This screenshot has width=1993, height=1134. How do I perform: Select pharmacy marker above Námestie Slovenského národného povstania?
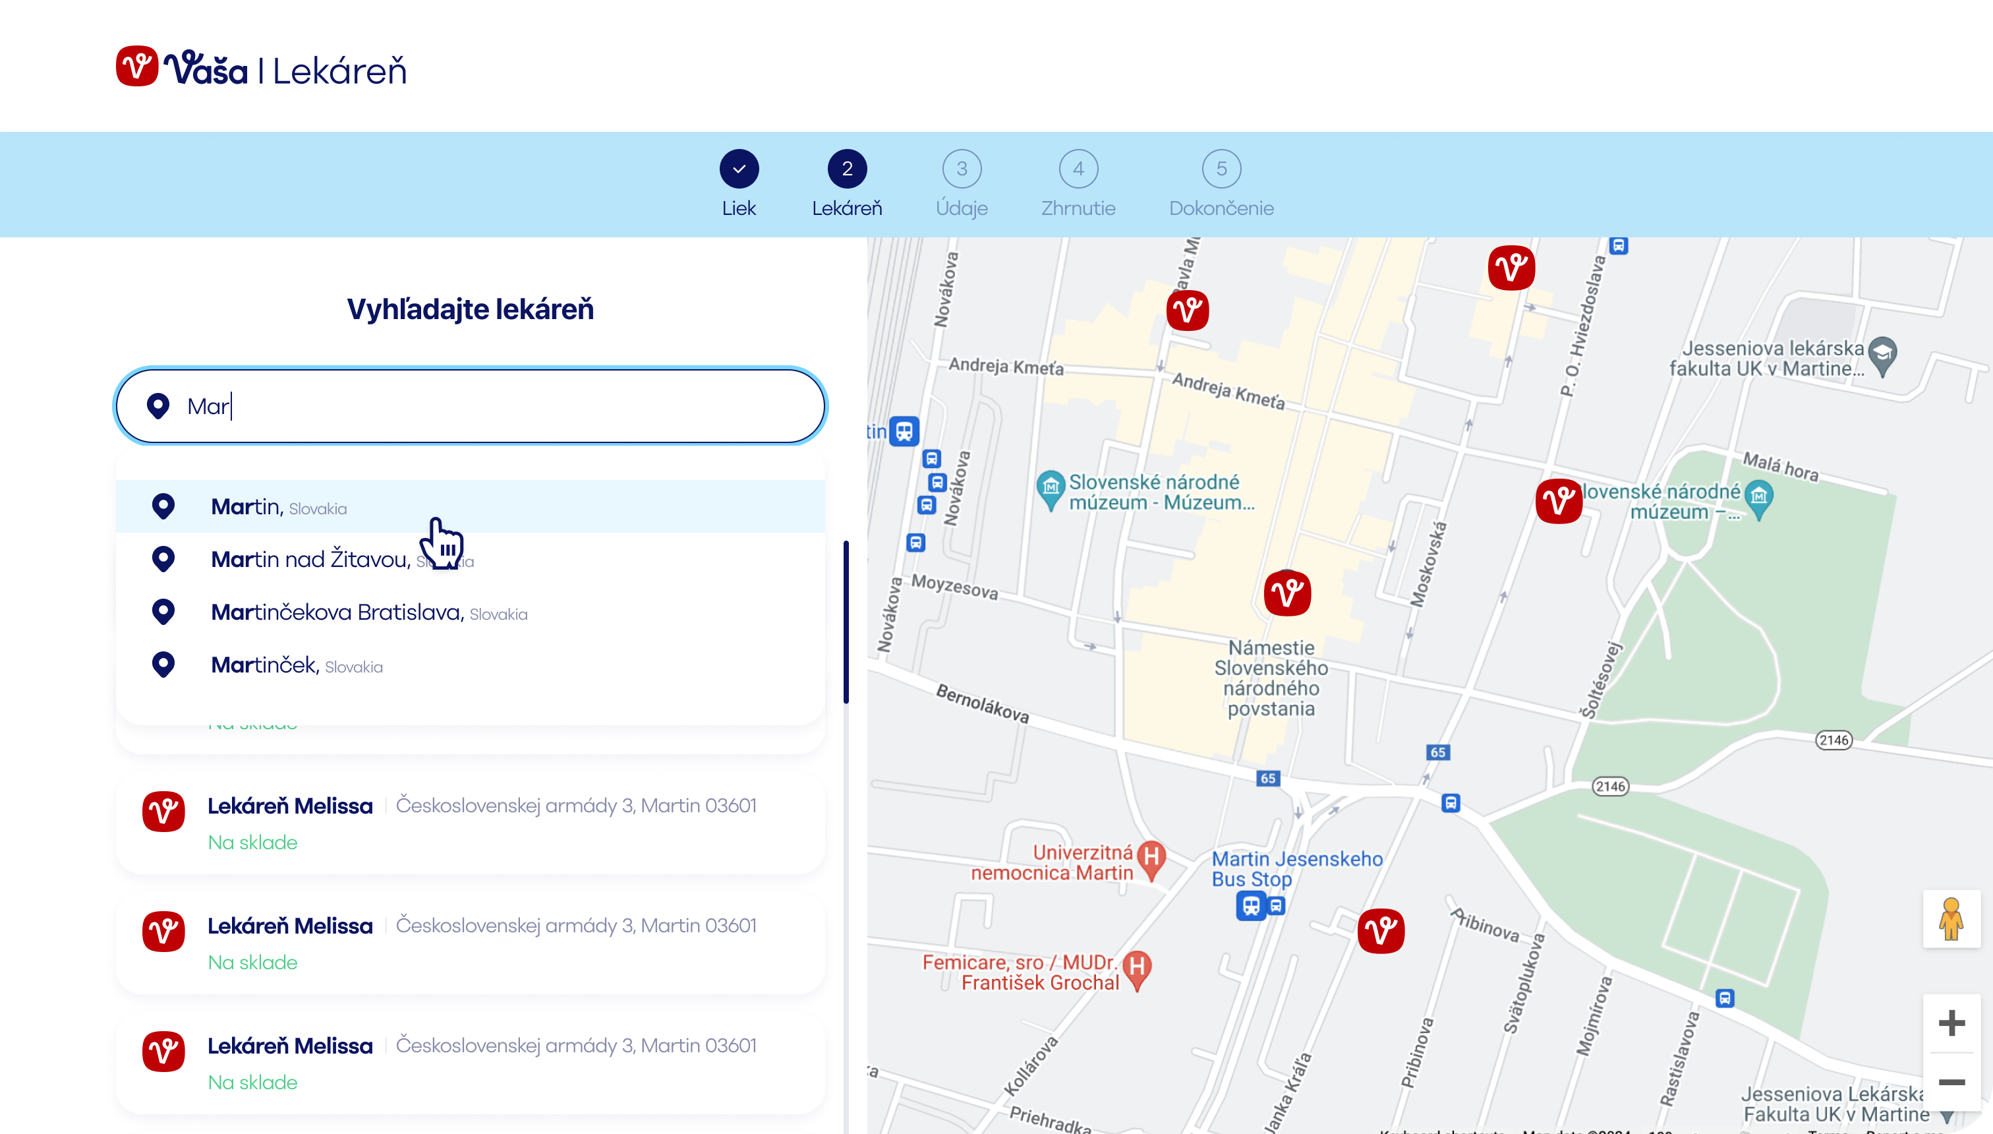coord(1288,593)
